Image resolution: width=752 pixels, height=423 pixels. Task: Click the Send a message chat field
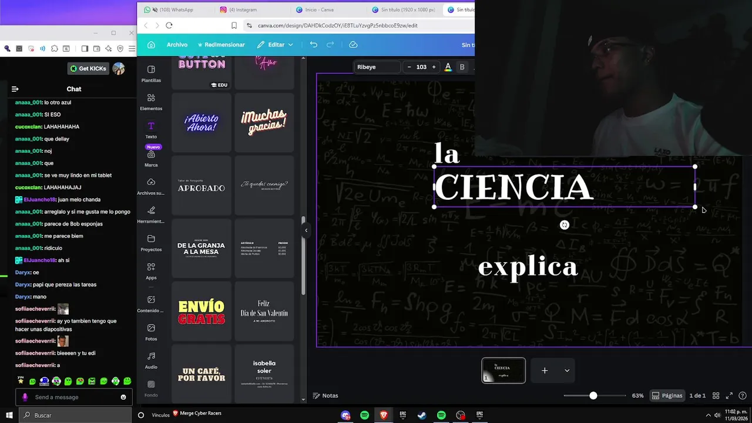[x=74, y=397]
